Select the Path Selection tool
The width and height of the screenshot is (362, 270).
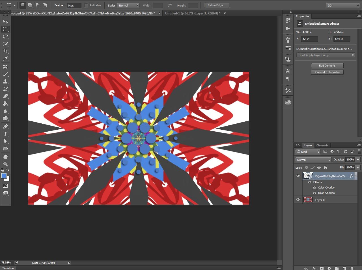point(5,141)
